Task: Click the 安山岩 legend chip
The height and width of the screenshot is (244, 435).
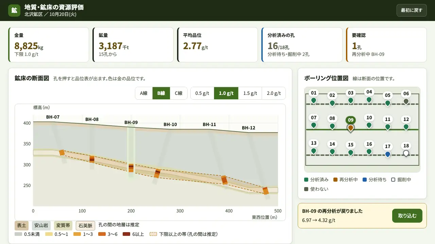Action: (41, 226)
